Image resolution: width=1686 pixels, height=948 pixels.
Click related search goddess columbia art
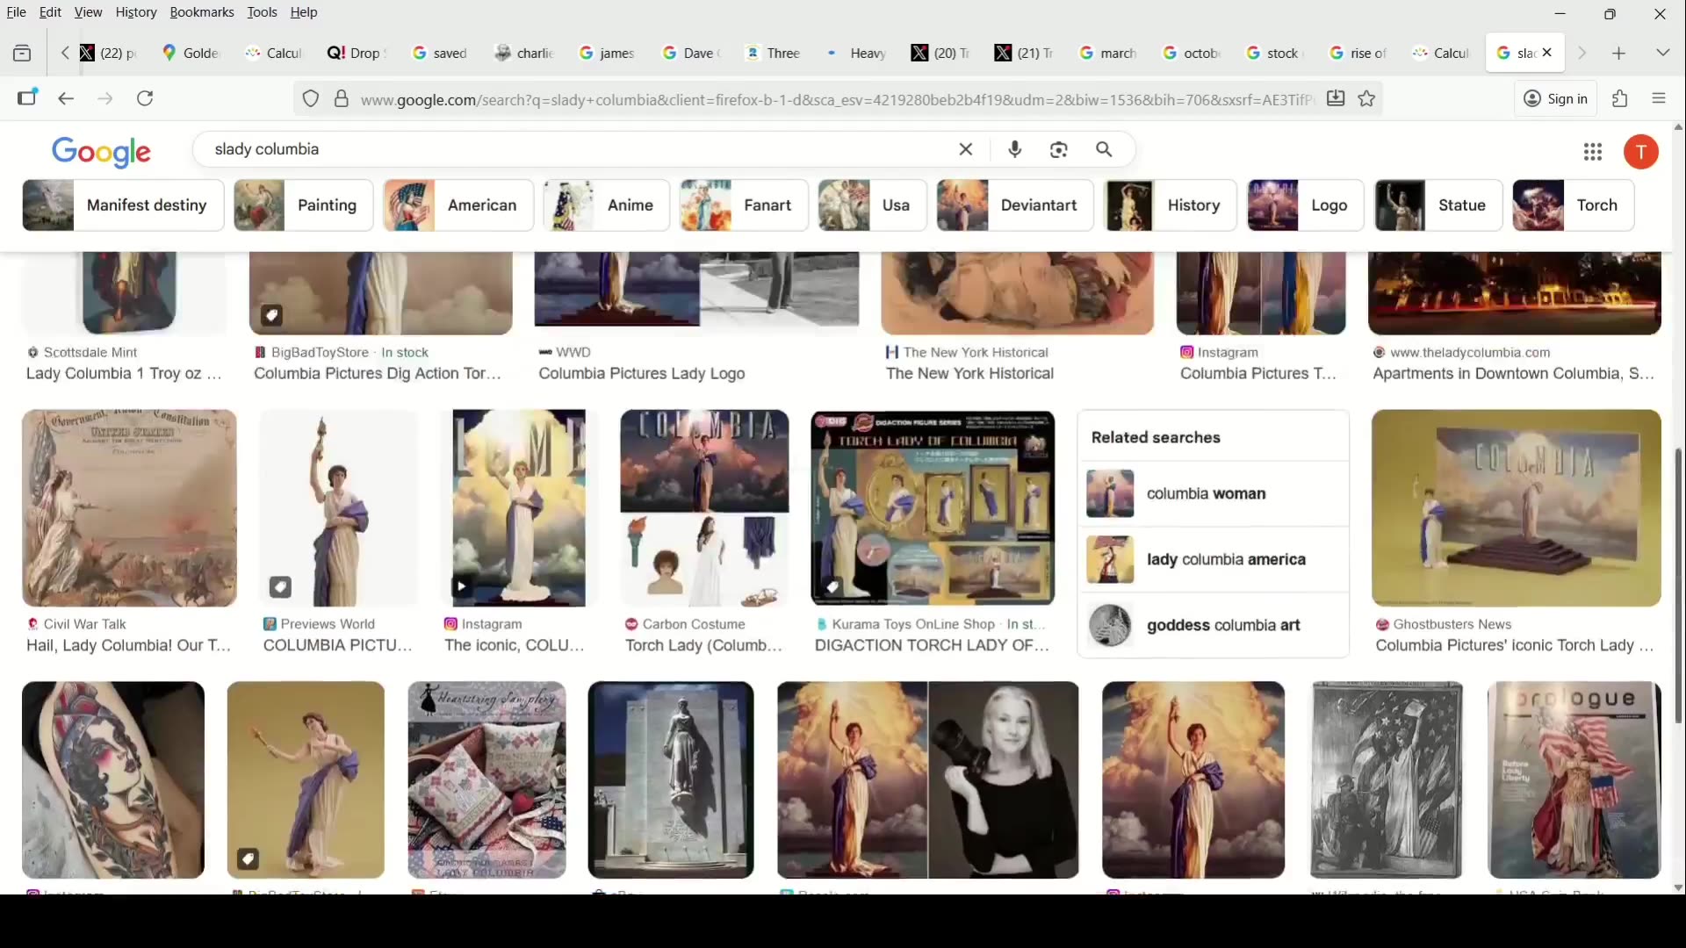[x=1214, y=626]
